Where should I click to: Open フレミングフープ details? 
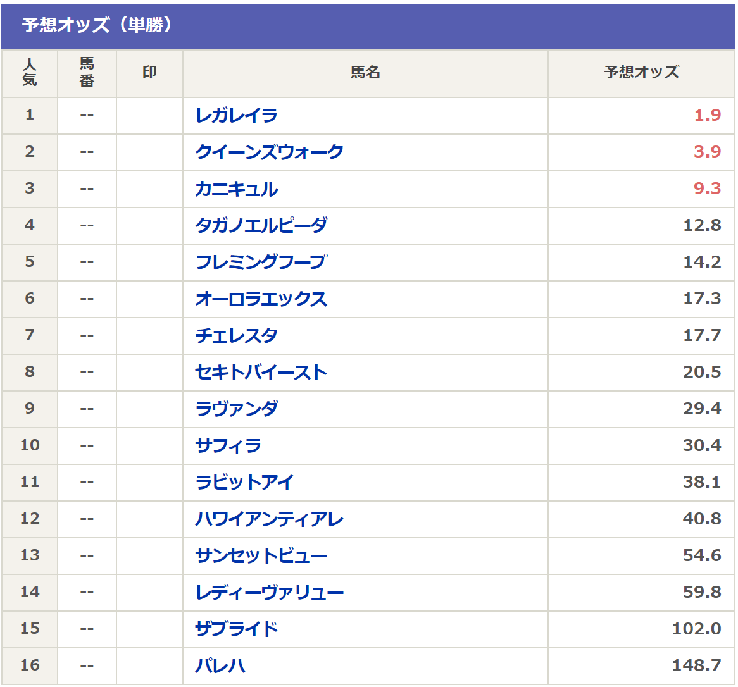[261, 263]
